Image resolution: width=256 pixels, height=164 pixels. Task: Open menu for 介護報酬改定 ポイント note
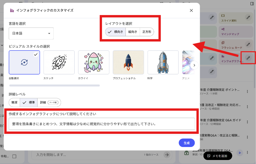[x=247, y=91]
